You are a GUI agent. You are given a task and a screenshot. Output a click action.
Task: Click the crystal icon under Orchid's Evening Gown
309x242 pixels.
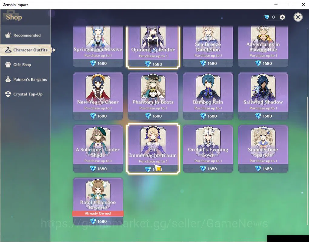click(x=203, y=168)
